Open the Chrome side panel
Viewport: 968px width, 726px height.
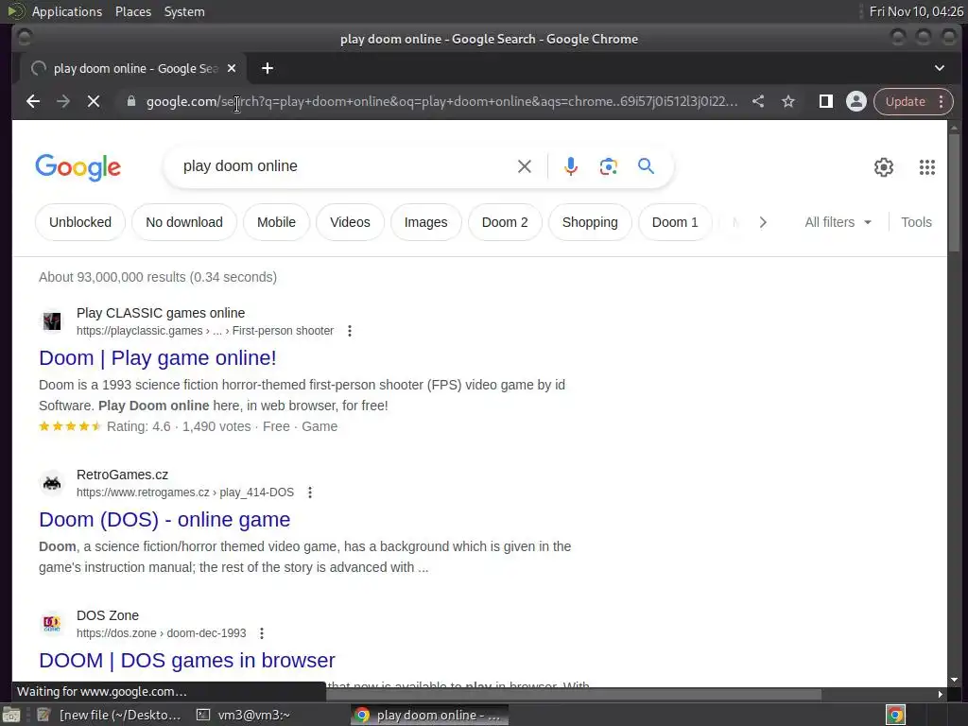point(825,101)
